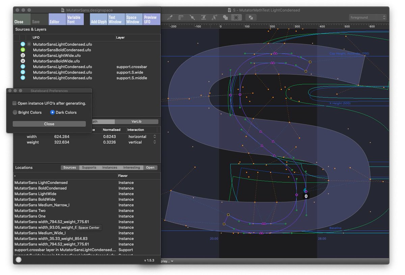Click the Open segment next to Interesting
405x275 pixels.
pos(150,167)
